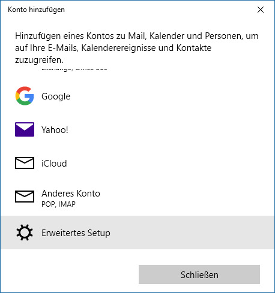This screenshot has width=275, height=293.
Task: Choose the Yahoo! account label
Action: [55, 130]
